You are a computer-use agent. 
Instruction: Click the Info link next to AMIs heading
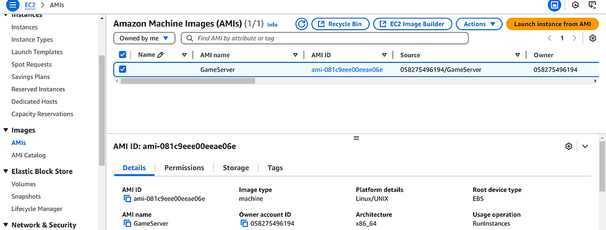(x=272, y=25)
